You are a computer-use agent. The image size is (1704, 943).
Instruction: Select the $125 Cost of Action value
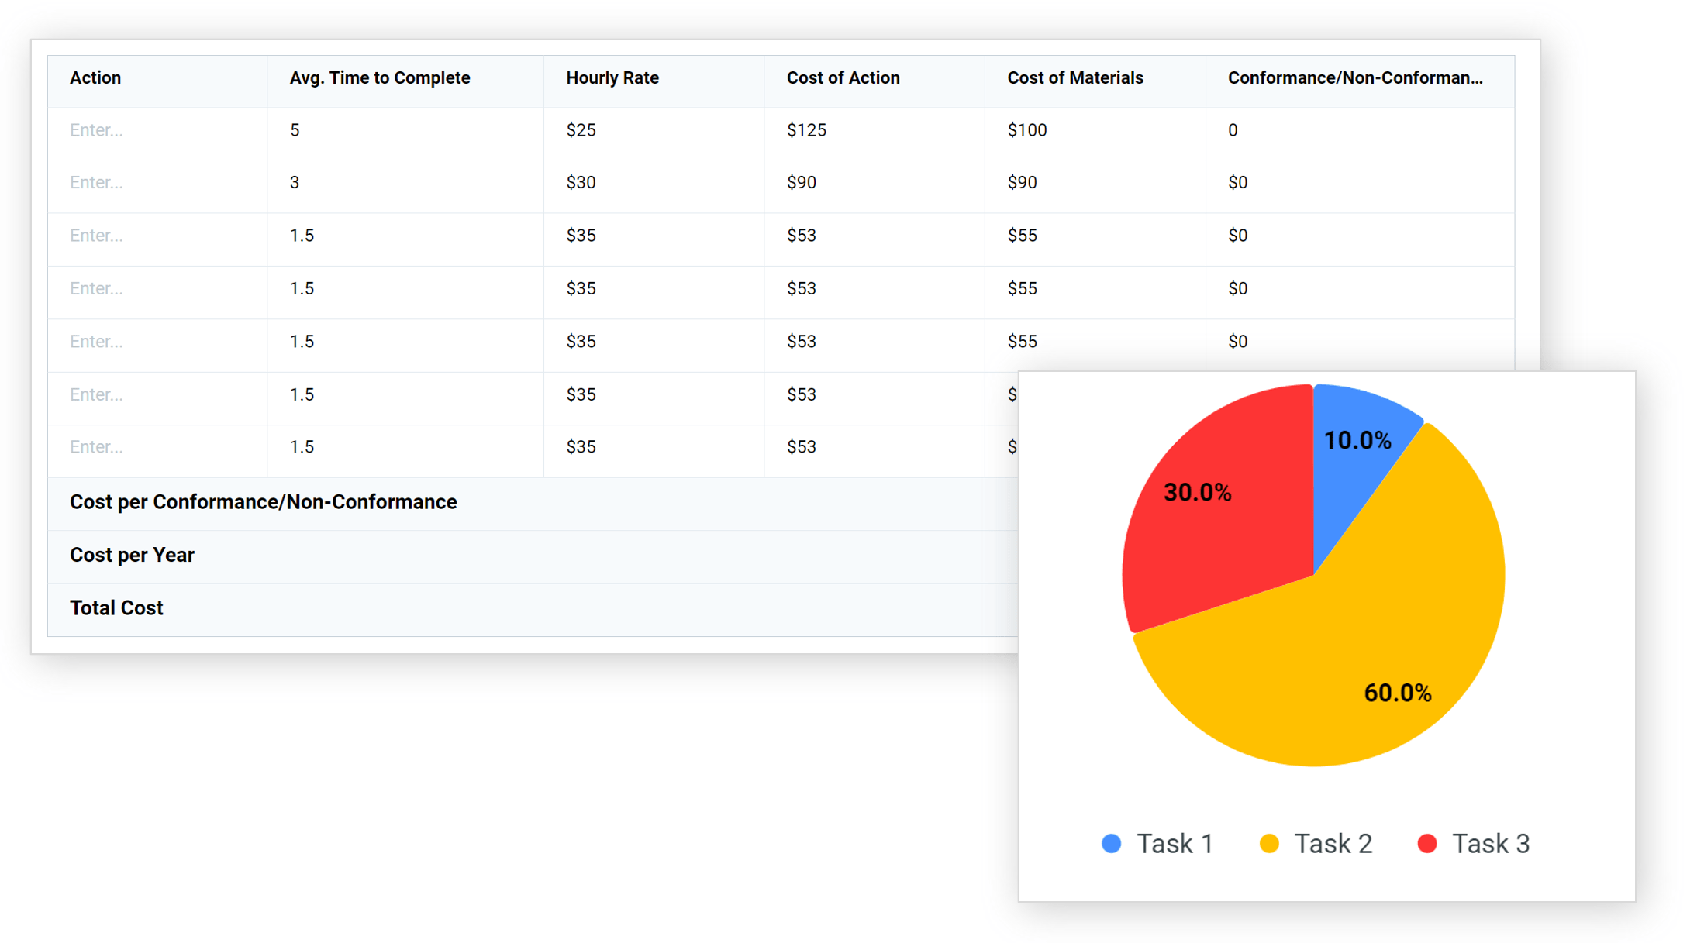[x=806, y=130]
